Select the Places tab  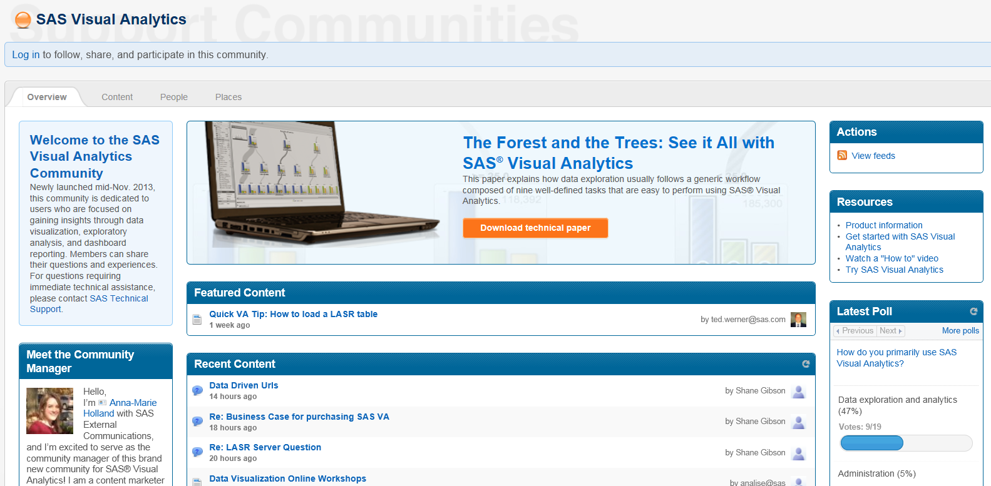click(x=228, y=97)
